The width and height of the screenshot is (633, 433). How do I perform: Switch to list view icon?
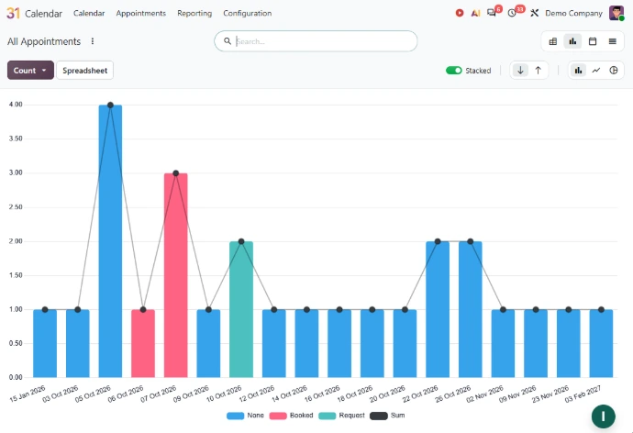(613, 41)
